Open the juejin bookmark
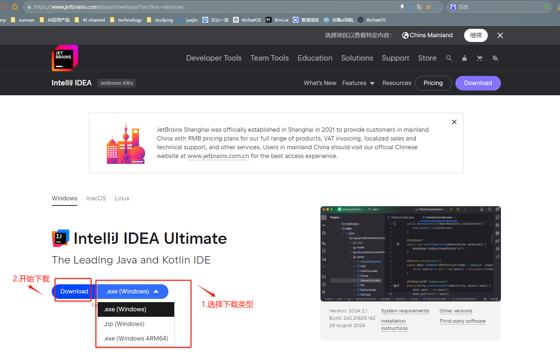Viewport: 560px width, 354px height. pos(188,20)
